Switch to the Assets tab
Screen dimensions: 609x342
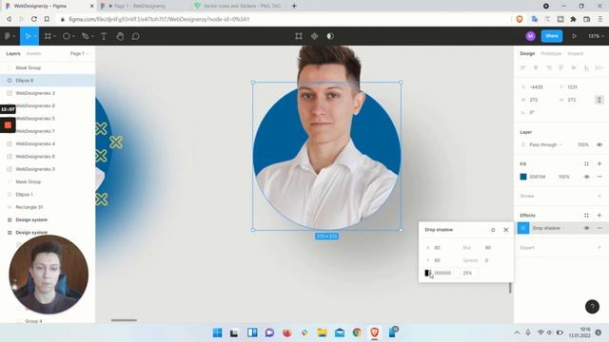34,53
